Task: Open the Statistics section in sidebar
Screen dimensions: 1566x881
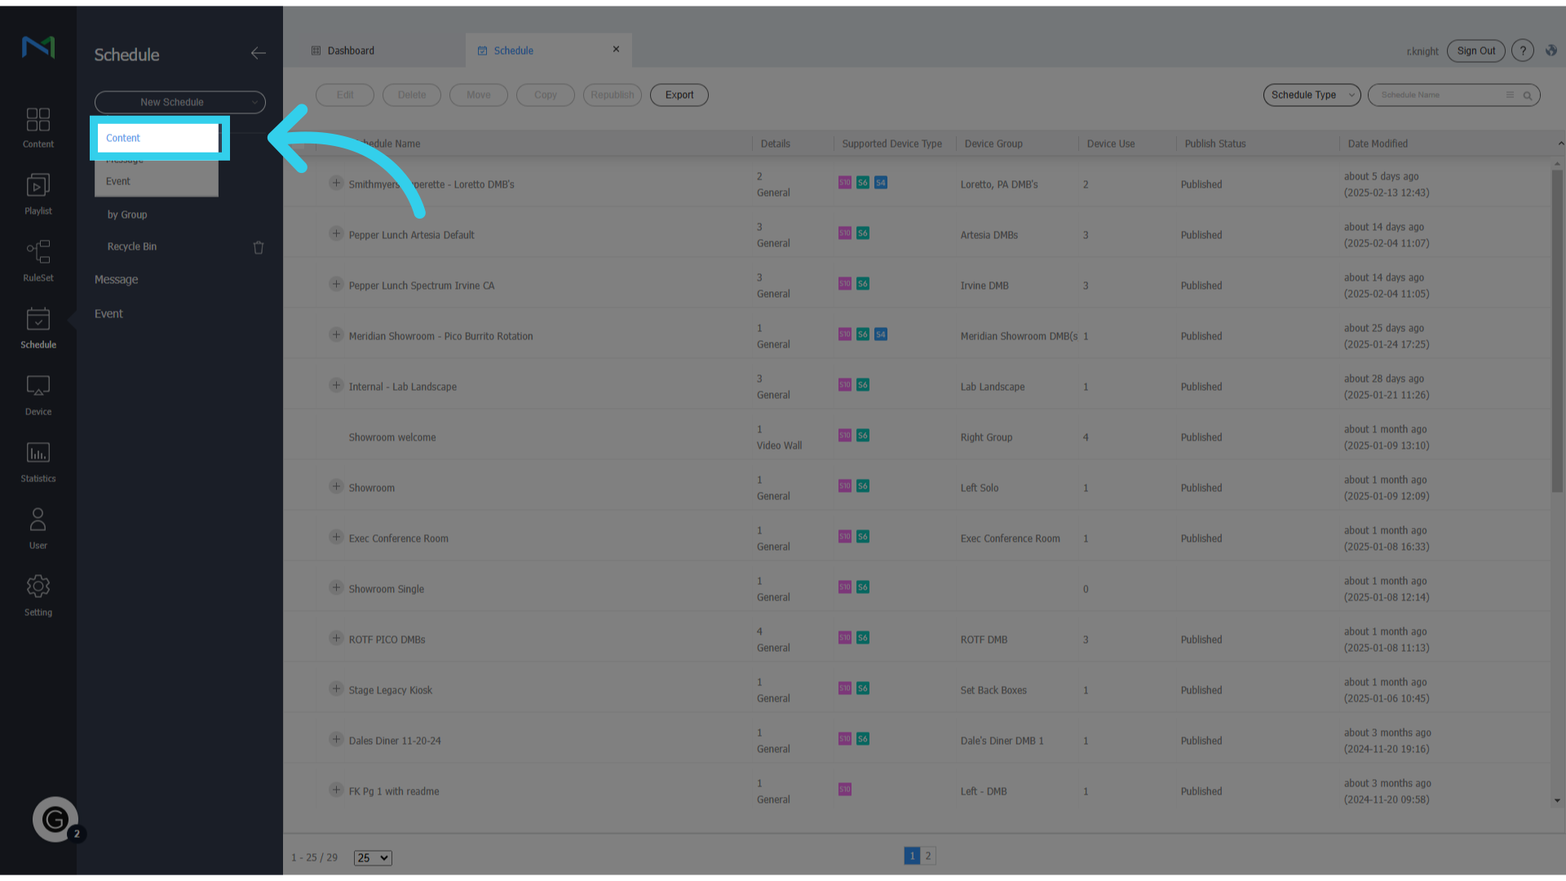Action: pos(38,463)
